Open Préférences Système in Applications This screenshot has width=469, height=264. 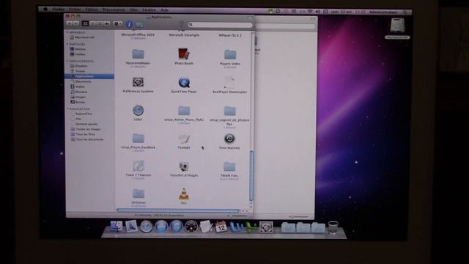(x=138, y=82)
